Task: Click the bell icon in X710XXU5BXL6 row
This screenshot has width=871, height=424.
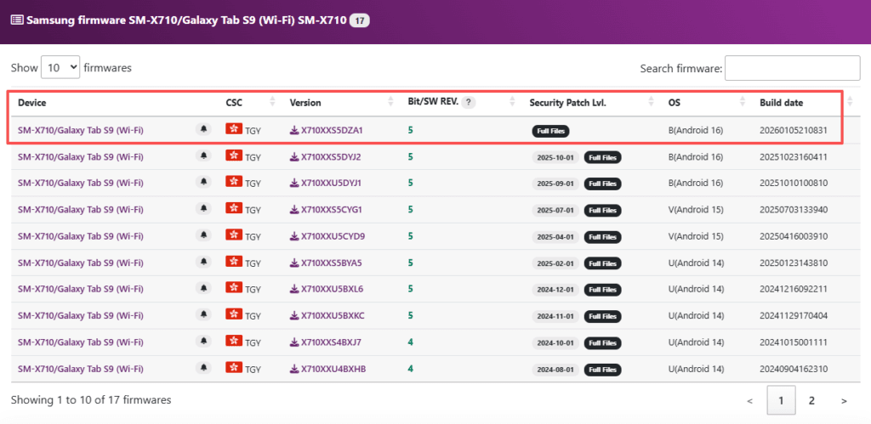Action: coord(203,287)
